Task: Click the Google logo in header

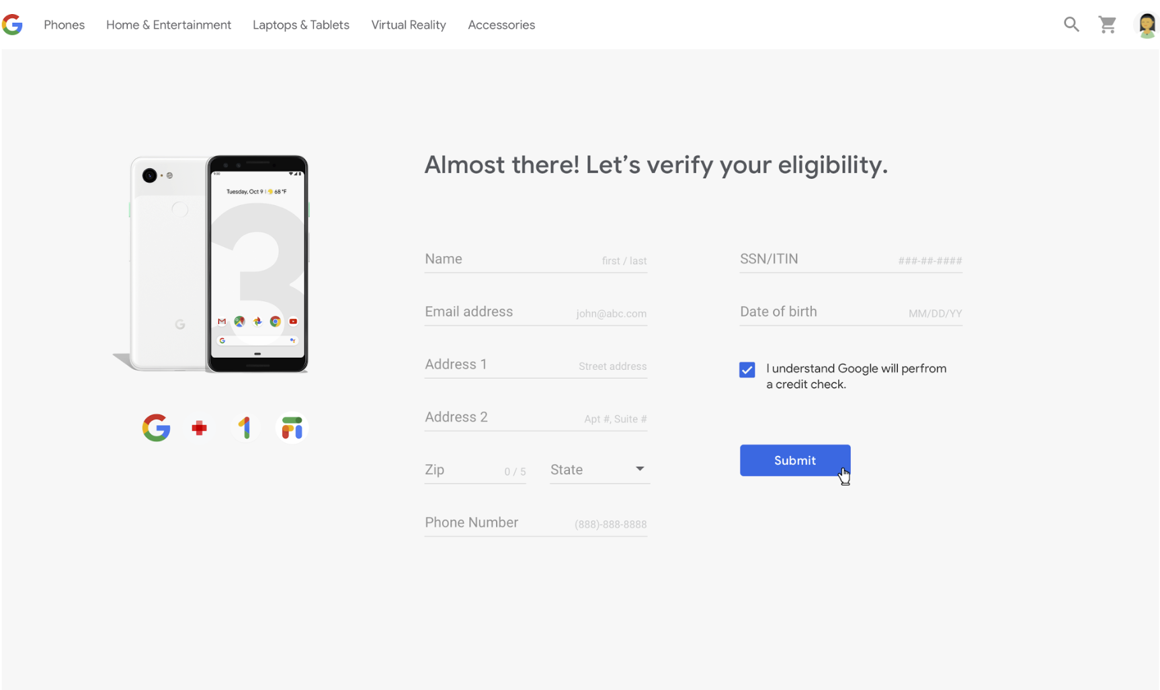Action: tap(12, 25)
